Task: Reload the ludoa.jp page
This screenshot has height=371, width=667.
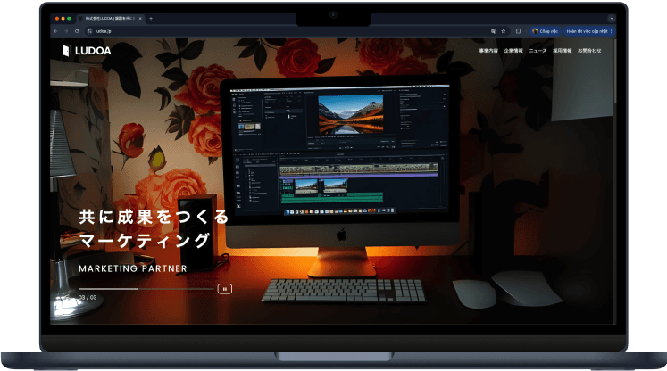Action: (x=77, y=31)
